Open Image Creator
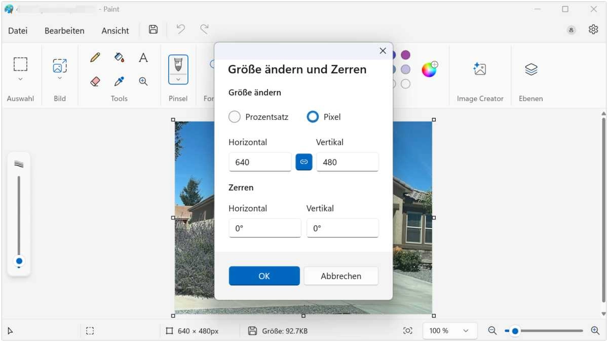 pos(480,69)
